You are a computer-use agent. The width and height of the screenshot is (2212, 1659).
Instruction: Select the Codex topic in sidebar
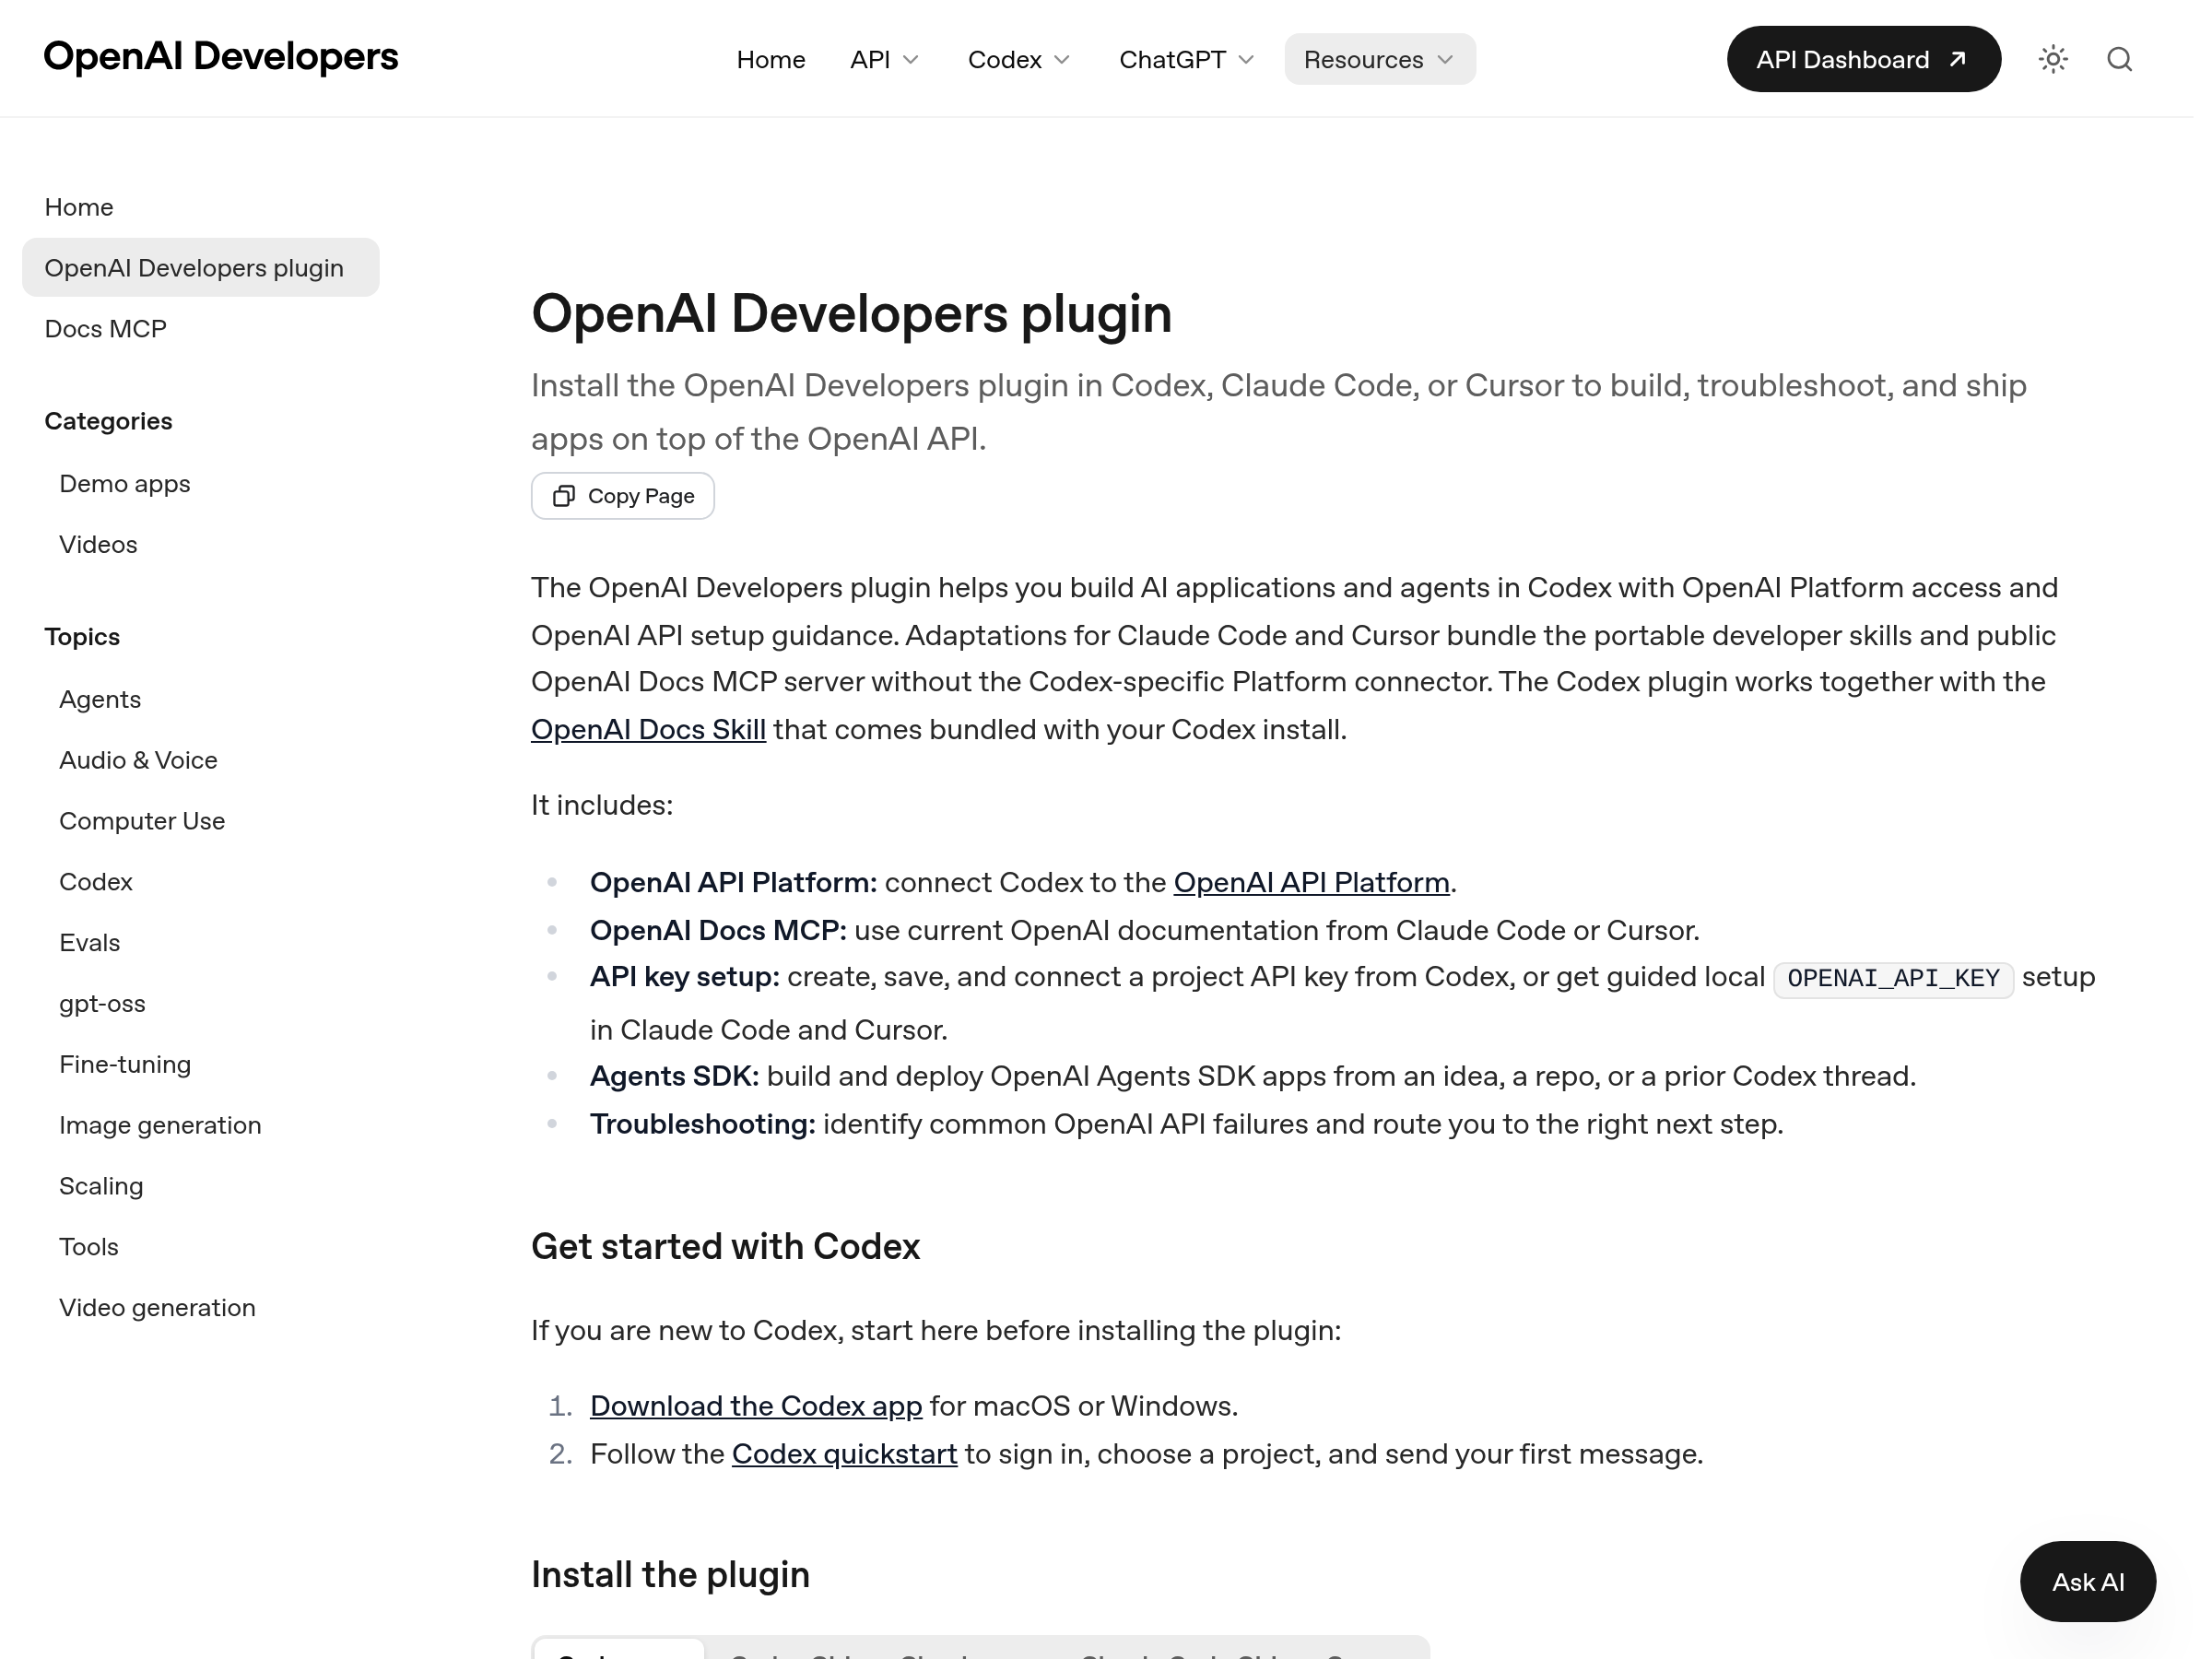coord(96,882)
